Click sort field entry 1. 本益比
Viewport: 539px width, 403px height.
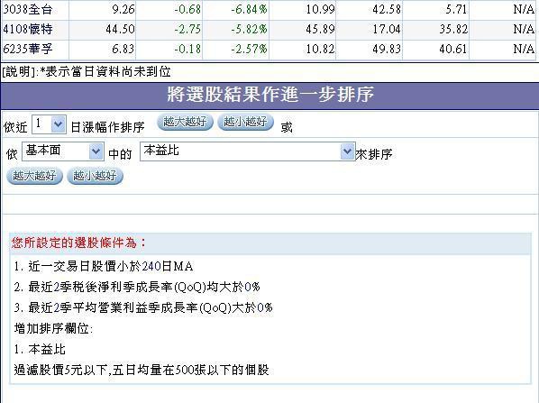40,350
